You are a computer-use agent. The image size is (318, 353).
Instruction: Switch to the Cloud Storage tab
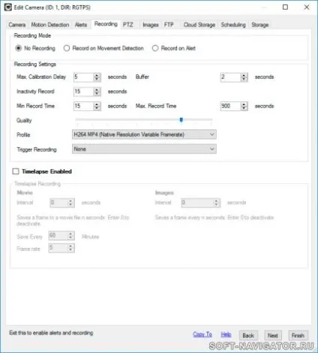tap(199, 25)
